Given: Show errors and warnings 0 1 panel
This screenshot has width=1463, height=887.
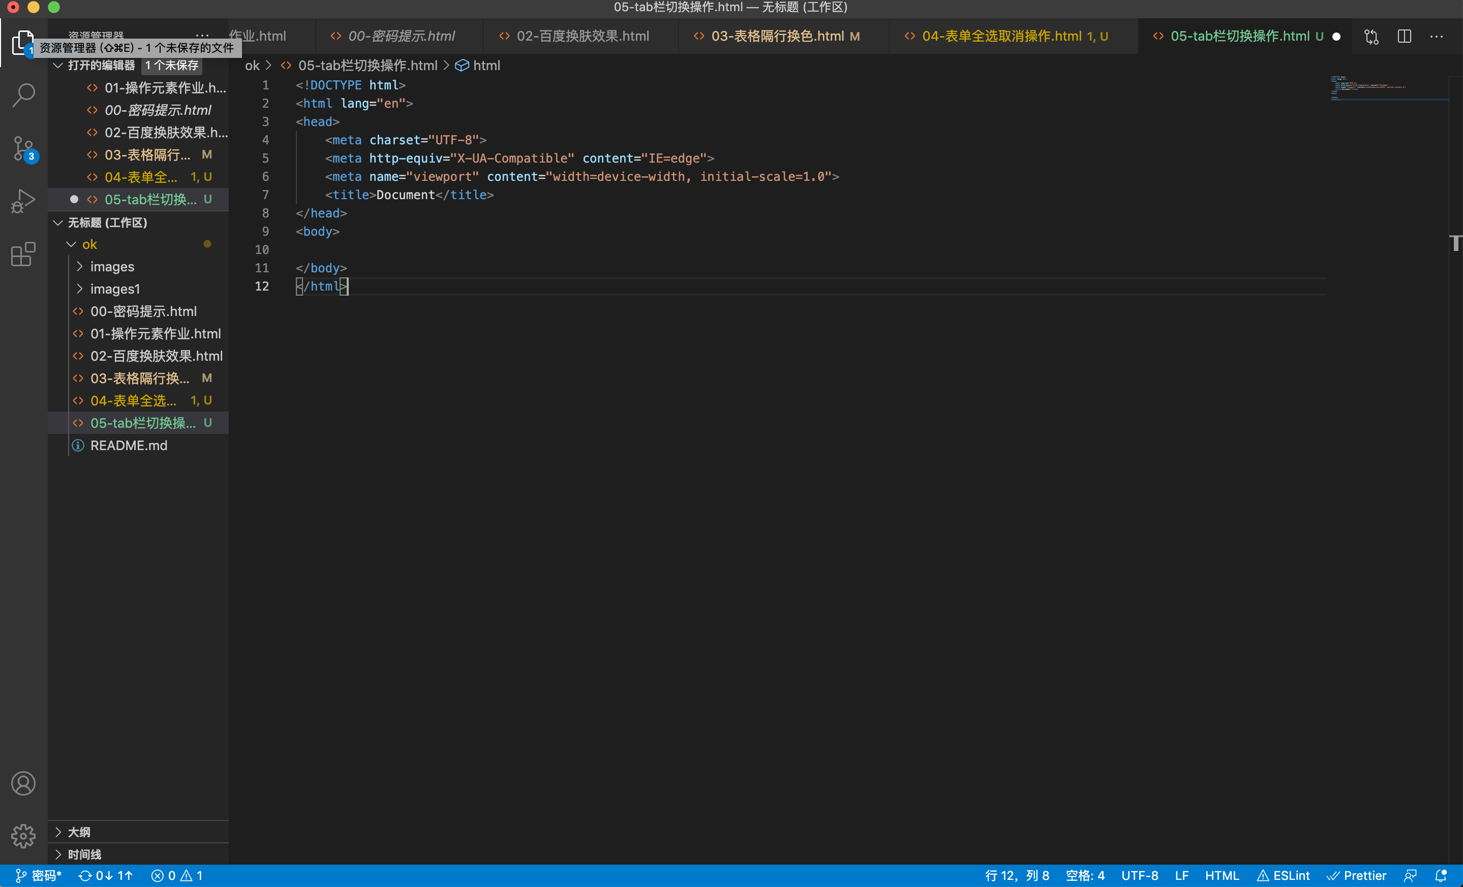Looking at the screenshot, I should pos(177,876).
